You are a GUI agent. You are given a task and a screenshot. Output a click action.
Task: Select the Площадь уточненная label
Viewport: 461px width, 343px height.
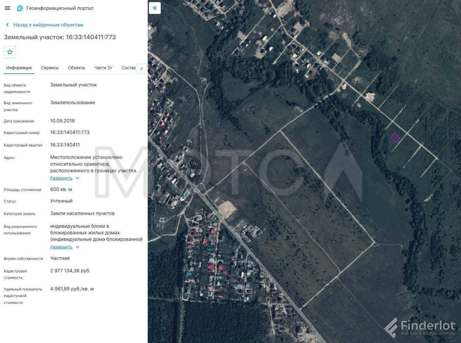[23, 190]
